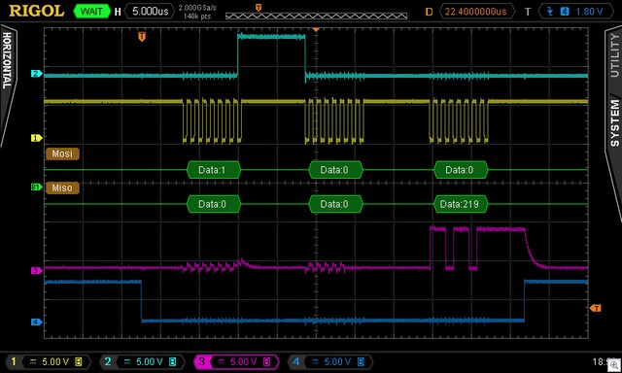Select the Miso Data:219 packet
The width and height of the screenshot is (622, 373).
pos(461,204)
